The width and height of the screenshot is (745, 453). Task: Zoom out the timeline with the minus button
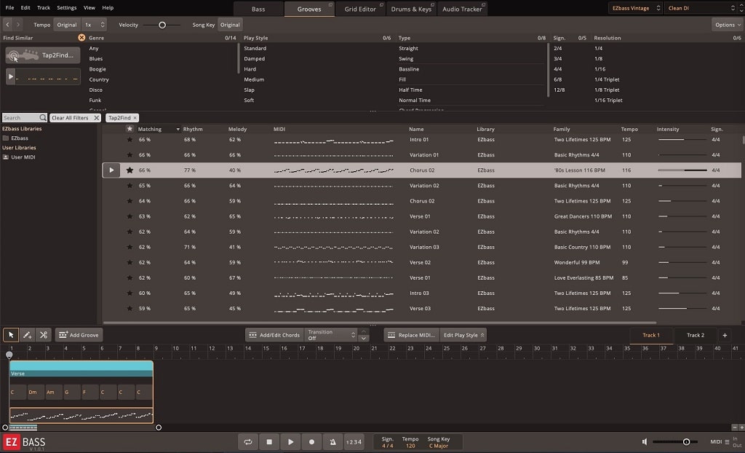[x=735, y=428]
